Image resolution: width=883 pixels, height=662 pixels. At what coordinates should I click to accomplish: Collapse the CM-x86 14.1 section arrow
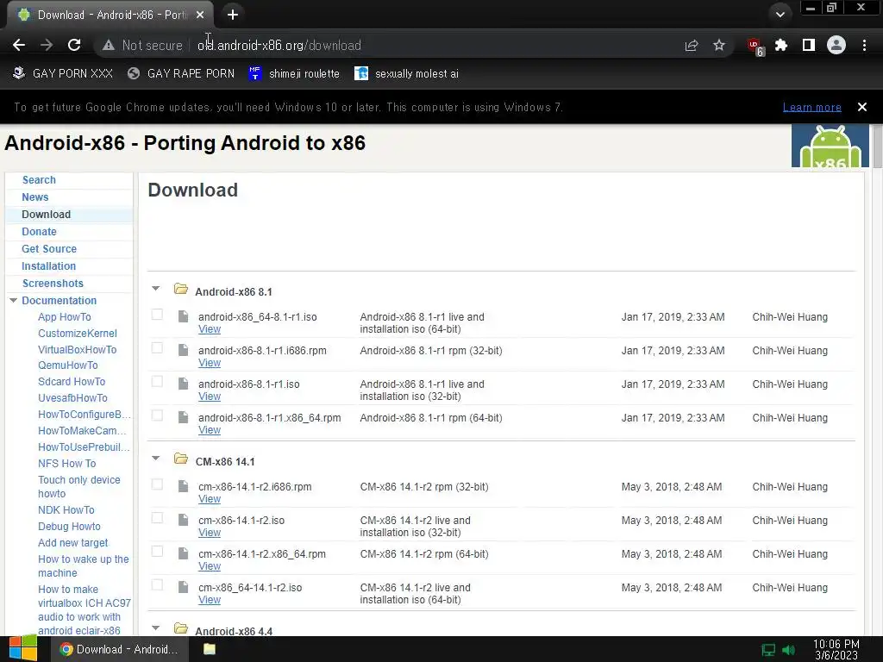[x=156, y=459]
